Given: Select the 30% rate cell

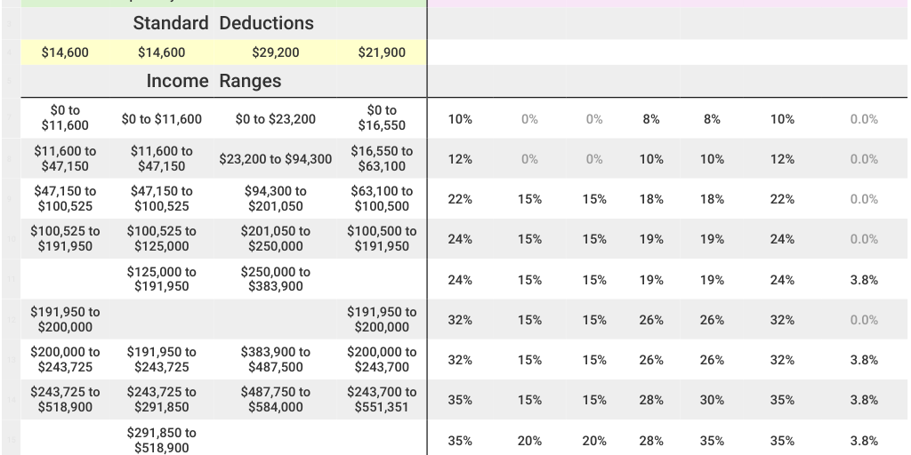Looking at the screenshot, I should 712,400.
